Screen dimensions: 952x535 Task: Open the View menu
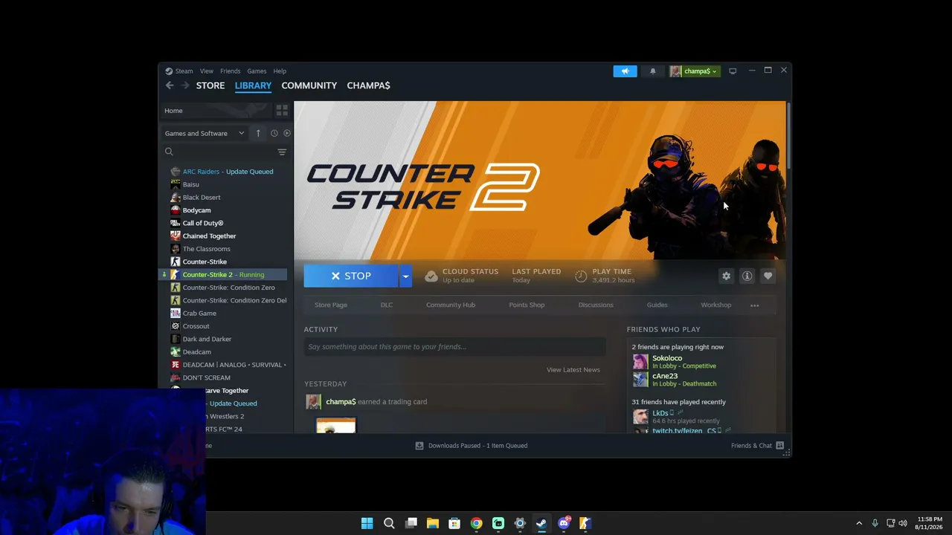click(x=206, y=71)
